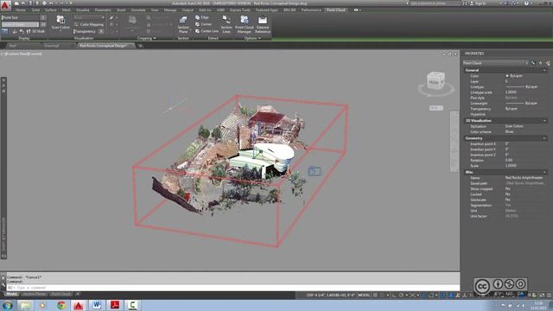This screenshot has height=311, width=553.
Task: Toggle ortho mode in the status bar
Action: click(394, 295)
